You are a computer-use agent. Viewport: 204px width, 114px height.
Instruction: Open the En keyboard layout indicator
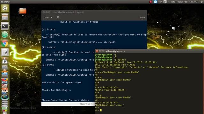[x=165, y=2]
